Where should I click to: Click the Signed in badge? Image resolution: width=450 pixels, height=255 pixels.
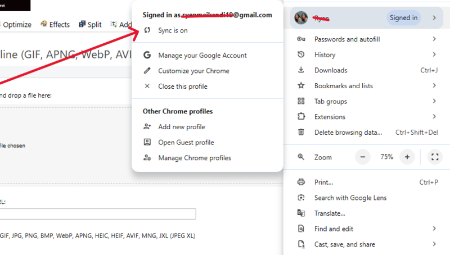(x=403, y=18)
